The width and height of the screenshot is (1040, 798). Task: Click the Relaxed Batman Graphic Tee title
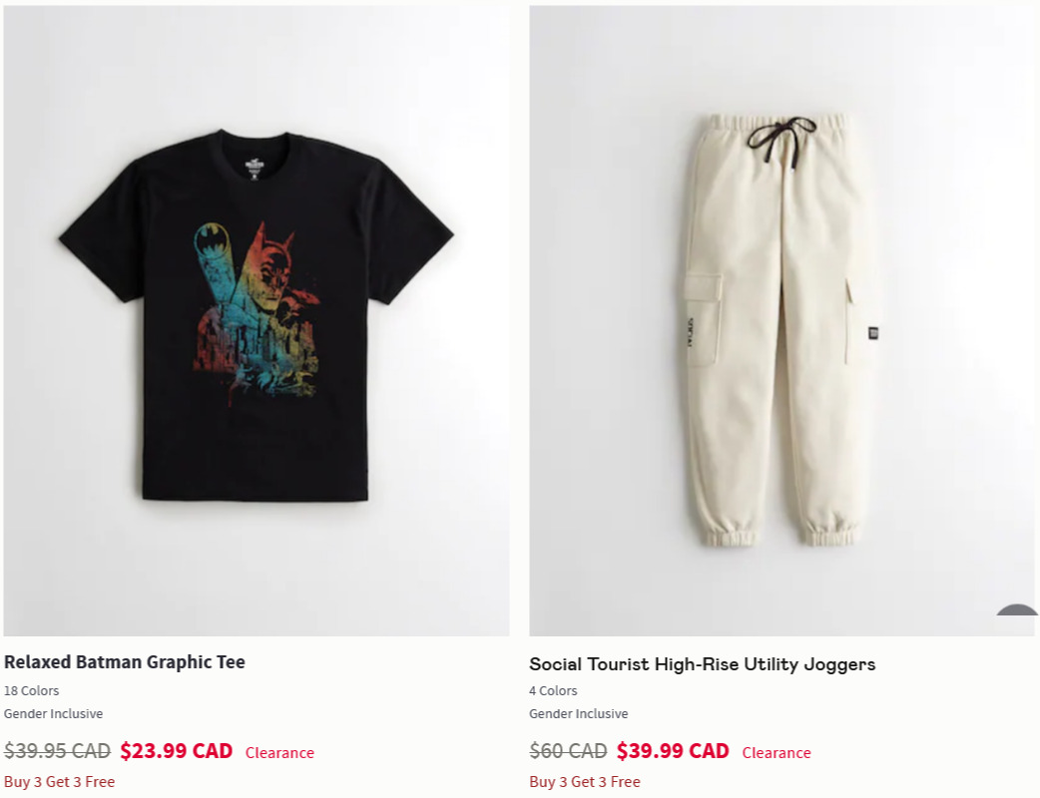coord(125,662)
